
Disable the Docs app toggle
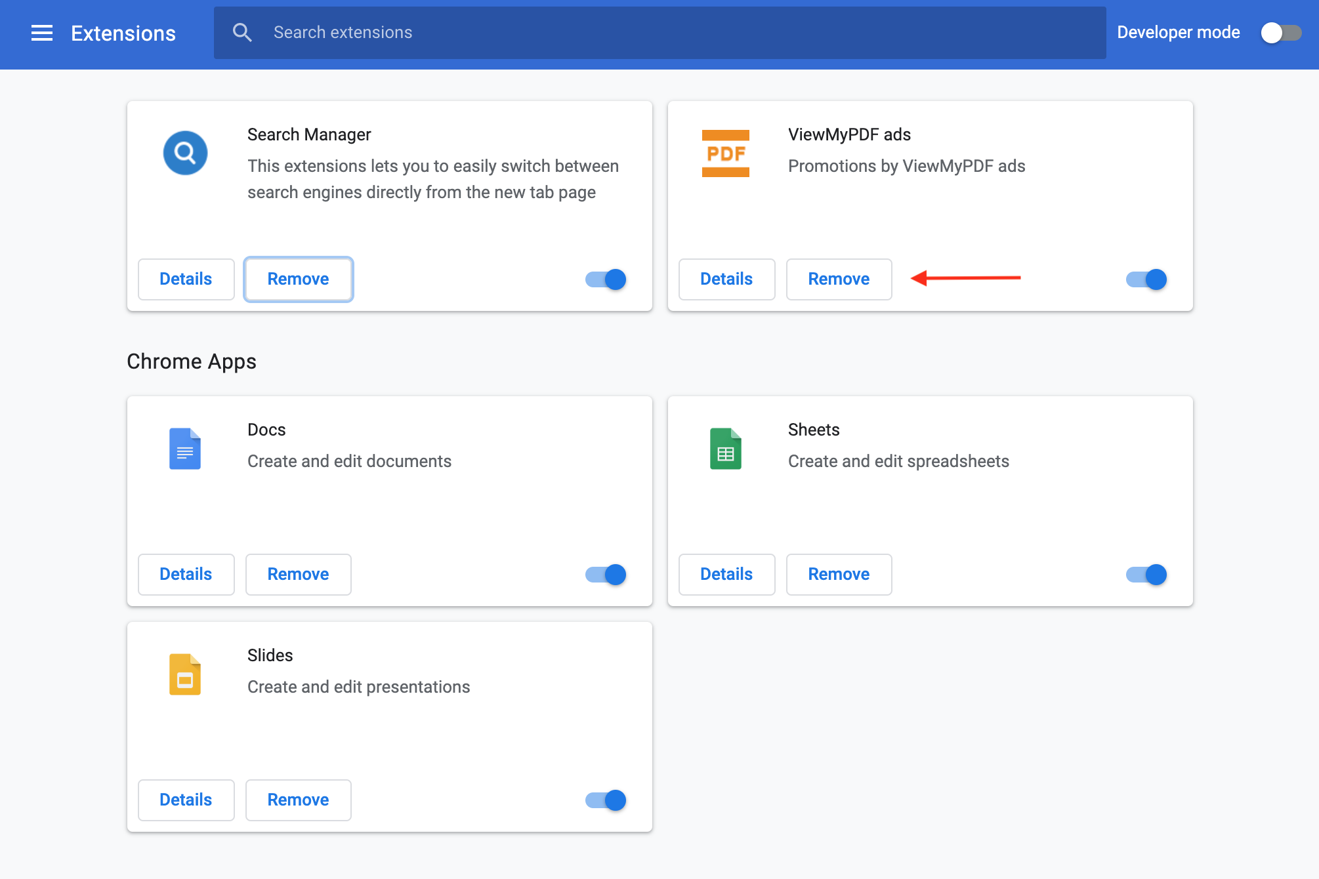point(606,575)
